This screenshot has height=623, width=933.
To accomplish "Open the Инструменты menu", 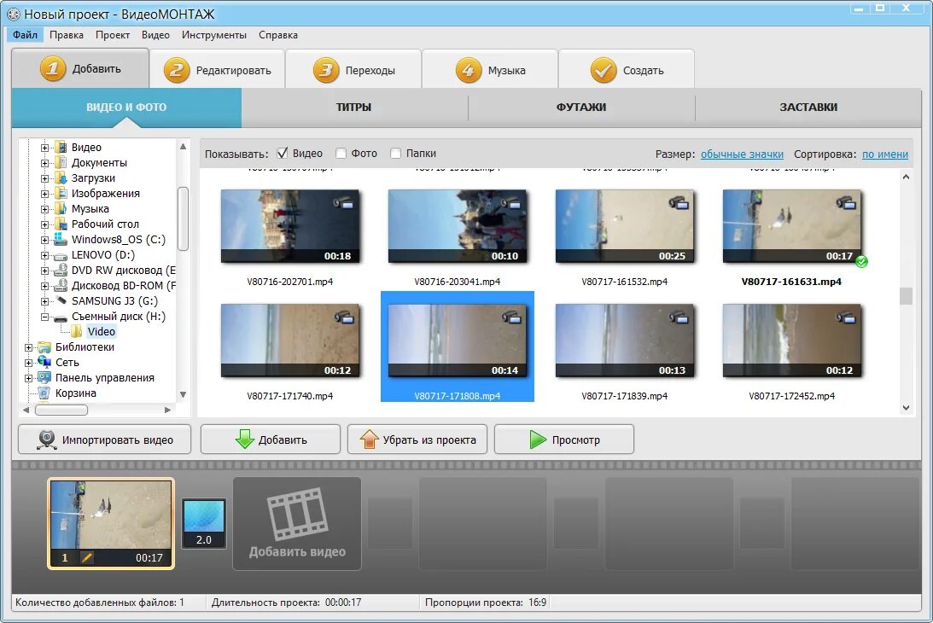I will (x=214, y=35).
